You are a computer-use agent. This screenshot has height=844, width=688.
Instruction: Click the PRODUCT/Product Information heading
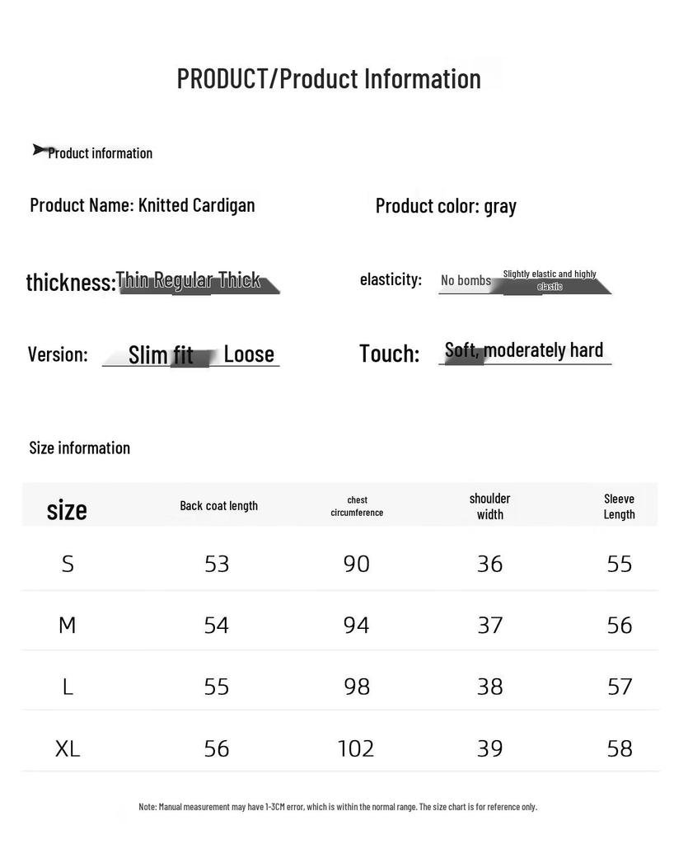pos(329,78)
